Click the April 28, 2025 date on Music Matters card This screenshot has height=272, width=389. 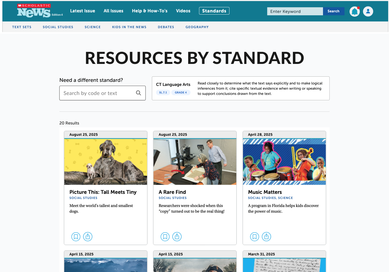tap(260, 135)
